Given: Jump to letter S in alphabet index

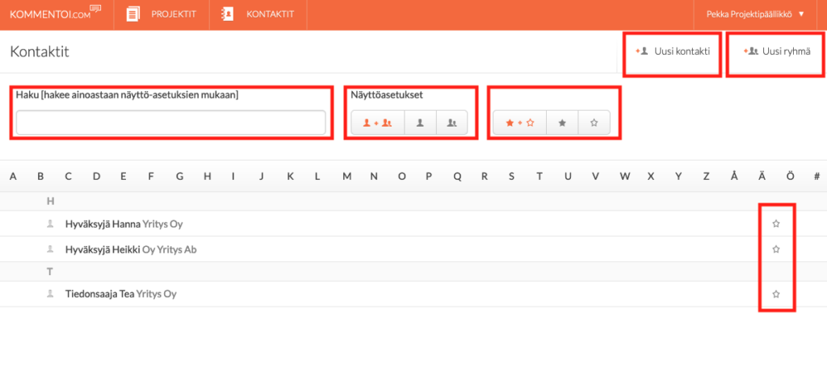Looking at the screenshot, I should pos(511,177).
